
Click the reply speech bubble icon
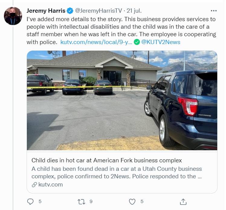(x=30, y=201)
